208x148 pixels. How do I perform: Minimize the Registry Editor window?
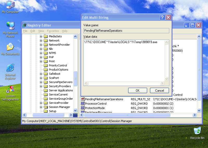186,25
